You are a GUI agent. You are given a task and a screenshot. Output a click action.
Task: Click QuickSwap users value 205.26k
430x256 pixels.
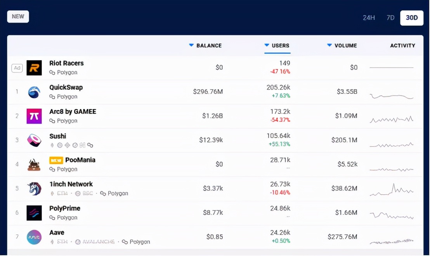pyautogui.click(x=278, y=87)
